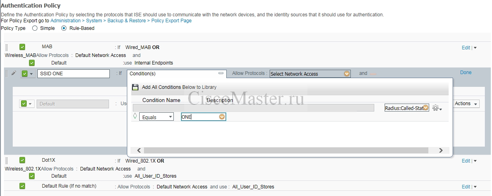Toggle the SSID ONE rule status checkbox
This screenshot has width=492, height=196.
click(x=25, y=74)
